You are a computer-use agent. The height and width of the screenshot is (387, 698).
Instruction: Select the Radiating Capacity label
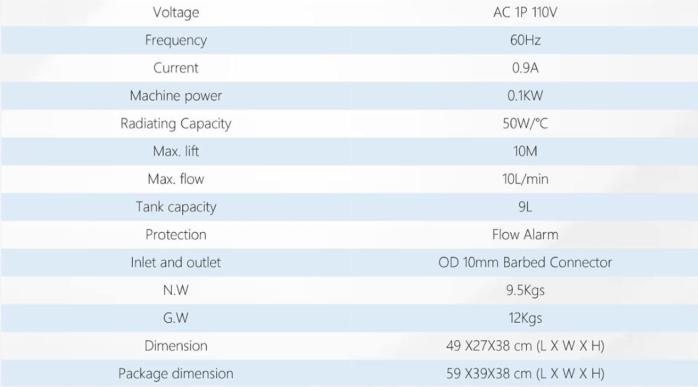pyautogui.click(x=176, y=124)
